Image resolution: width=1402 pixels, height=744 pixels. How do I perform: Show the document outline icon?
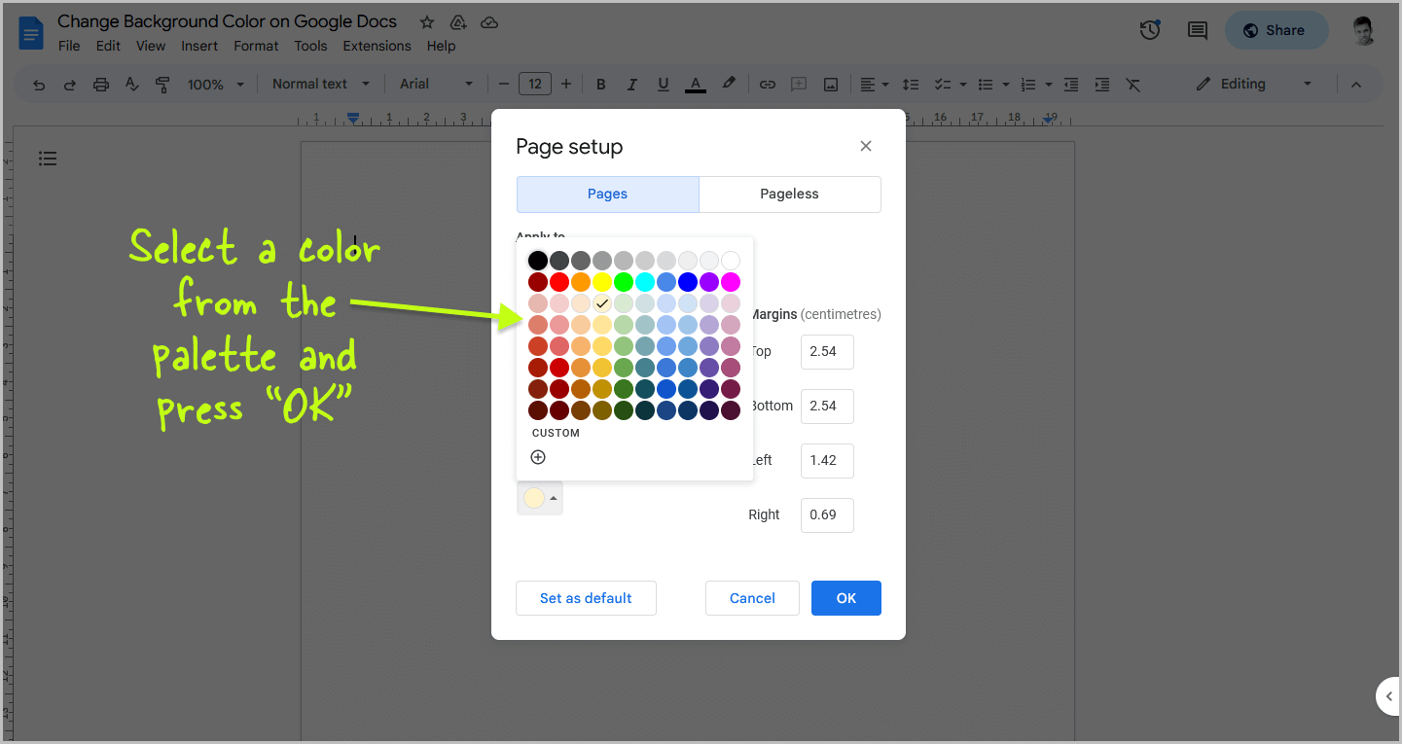(x=48, y=158)
